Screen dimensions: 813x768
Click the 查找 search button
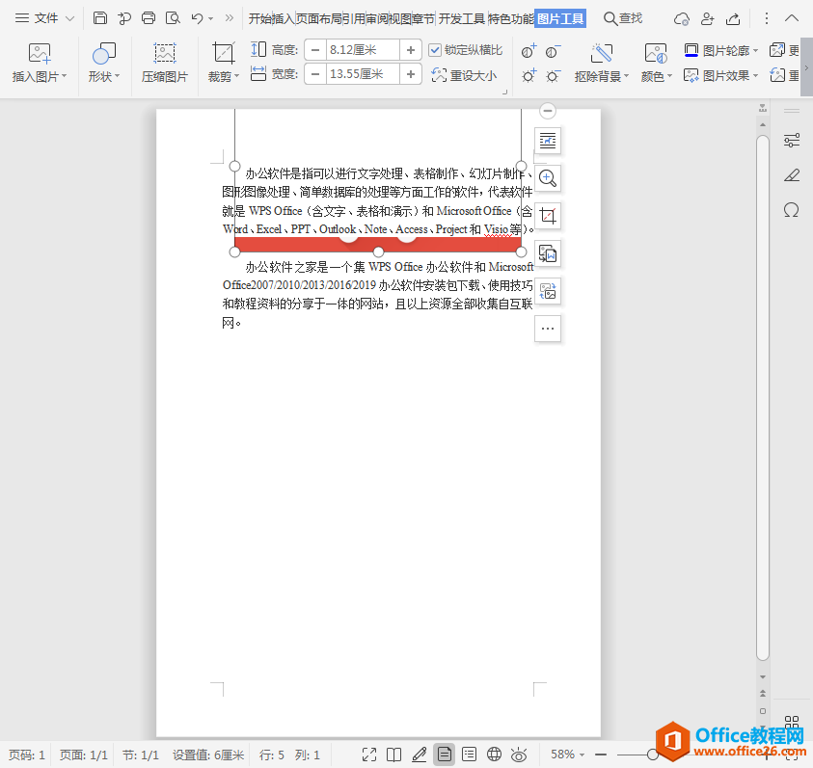coord(623,18)
